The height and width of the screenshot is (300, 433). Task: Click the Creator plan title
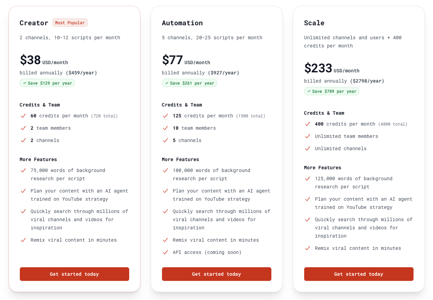(x=34, y=23)
